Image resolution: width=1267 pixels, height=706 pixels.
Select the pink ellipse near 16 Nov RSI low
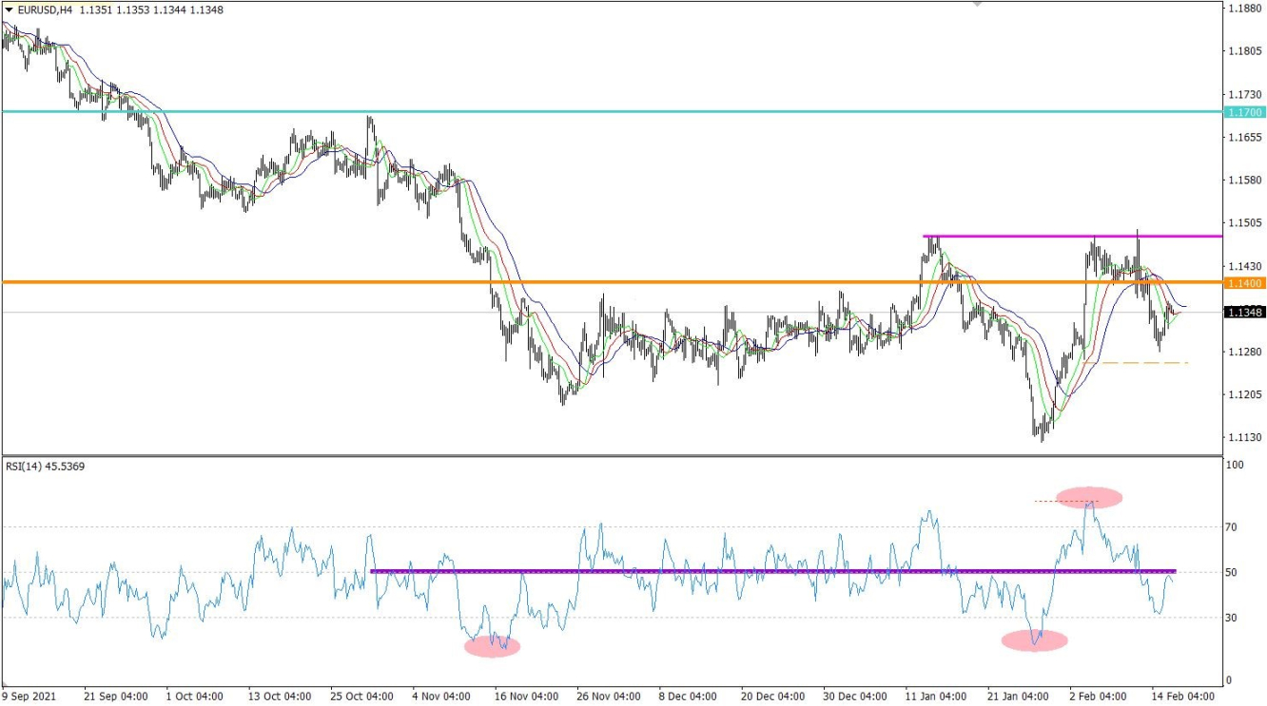click(x=492, y=646)
